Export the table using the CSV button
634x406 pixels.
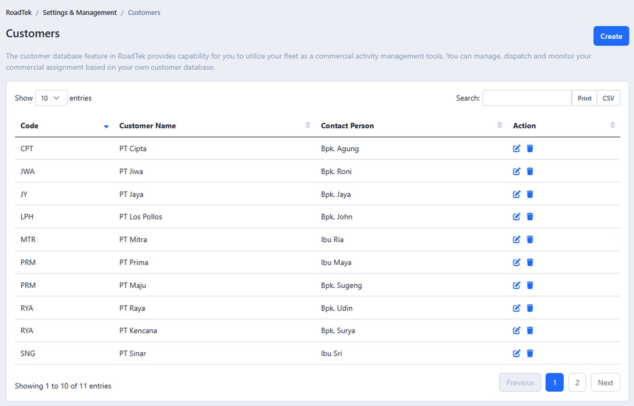[609, 98]
